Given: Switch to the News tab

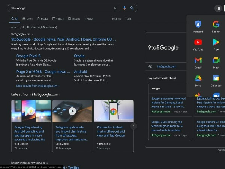Looking at the screenshot, I should pos(27,18).
